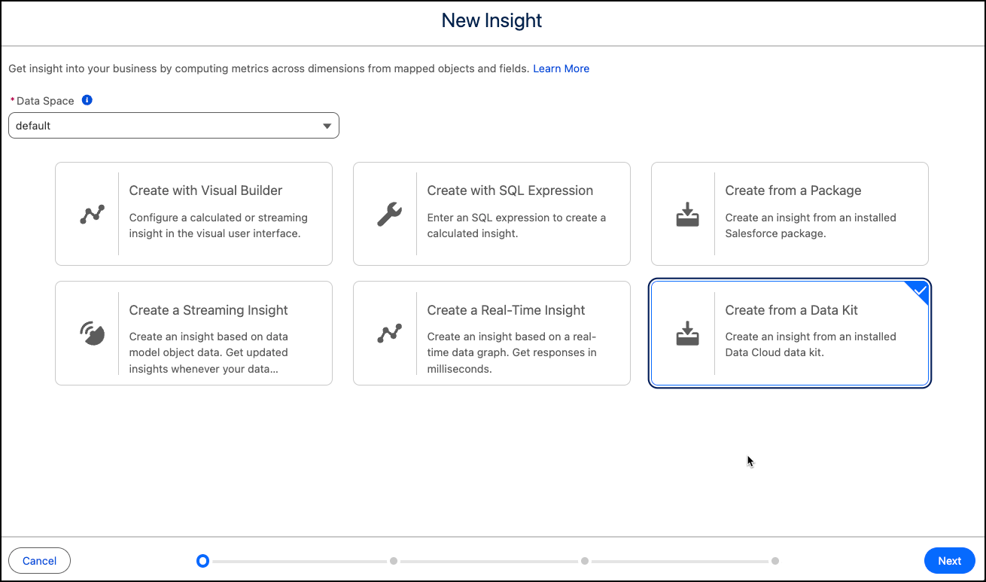986x582 pixels.
Task: Click the Data Space dropdown arrow
Action: point(327,126)
